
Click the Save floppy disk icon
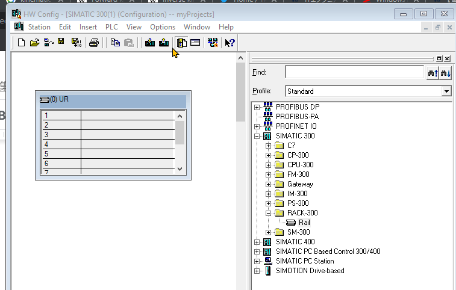[x=61, y=42]
